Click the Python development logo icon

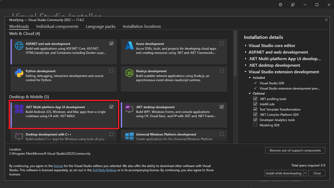[19, 73]
